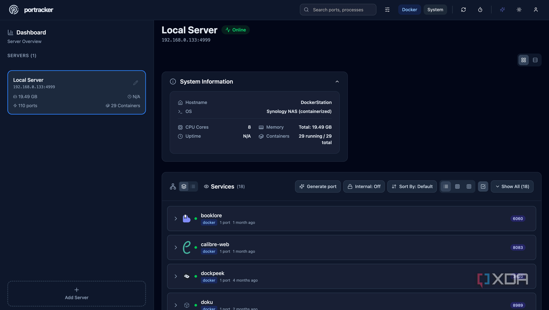Select the Local Server card in sidebar
Image resolution: width=549 pixels, height=310 pixels.
point(77,92)
